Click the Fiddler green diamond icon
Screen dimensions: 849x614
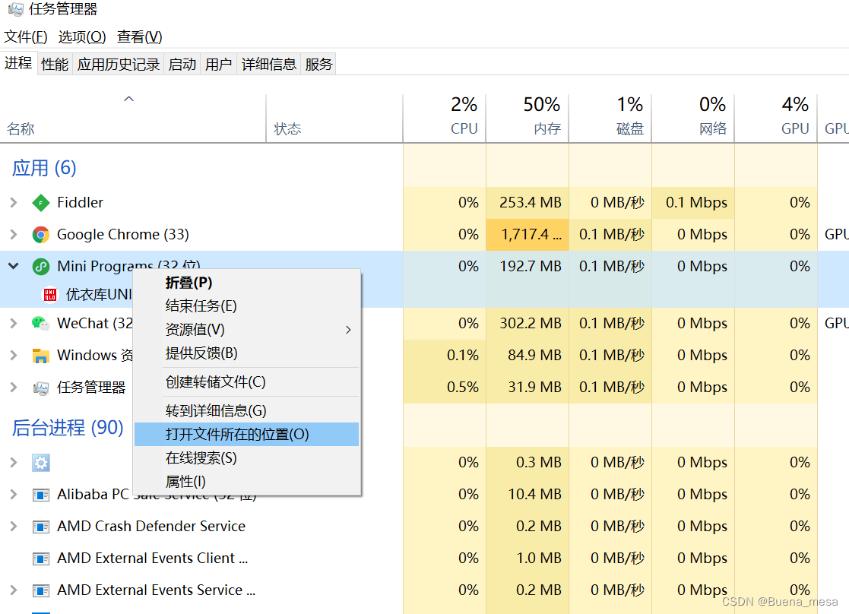pyautogui.click(x=40, y=202)
